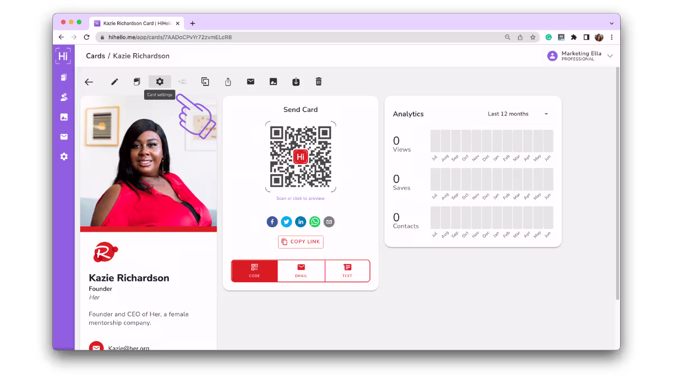Open the settings gear in the left sidebar
Viewport: 673px width, 379px height.
[64, 157]
